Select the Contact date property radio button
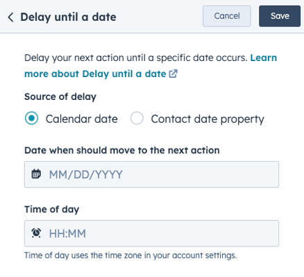 137,118
